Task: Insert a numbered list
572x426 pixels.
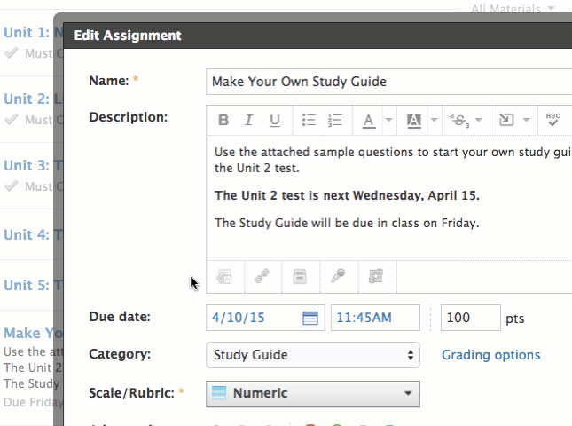Action: tap(334, 120)
